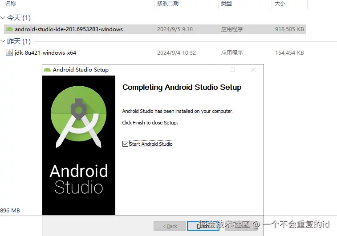Click the 896 MB status bar text

click(x=10, y=211)
